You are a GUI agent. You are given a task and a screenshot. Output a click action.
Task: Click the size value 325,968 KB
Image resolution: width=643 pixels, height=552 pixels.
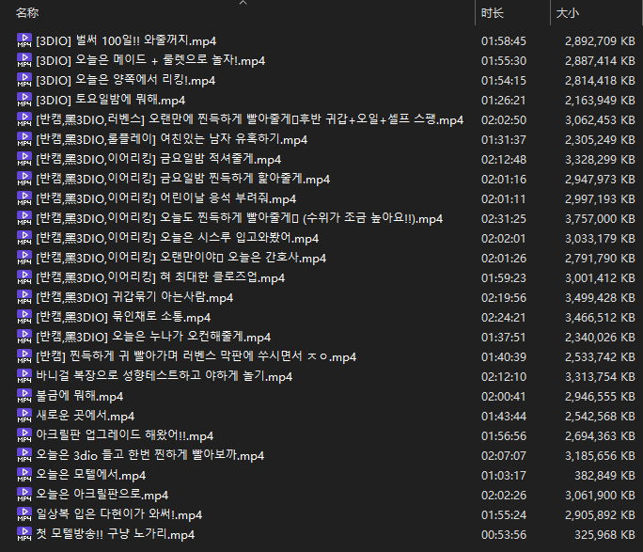604,534
